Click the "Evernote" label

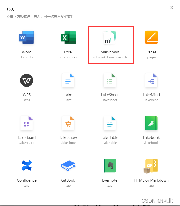[110, 180]
